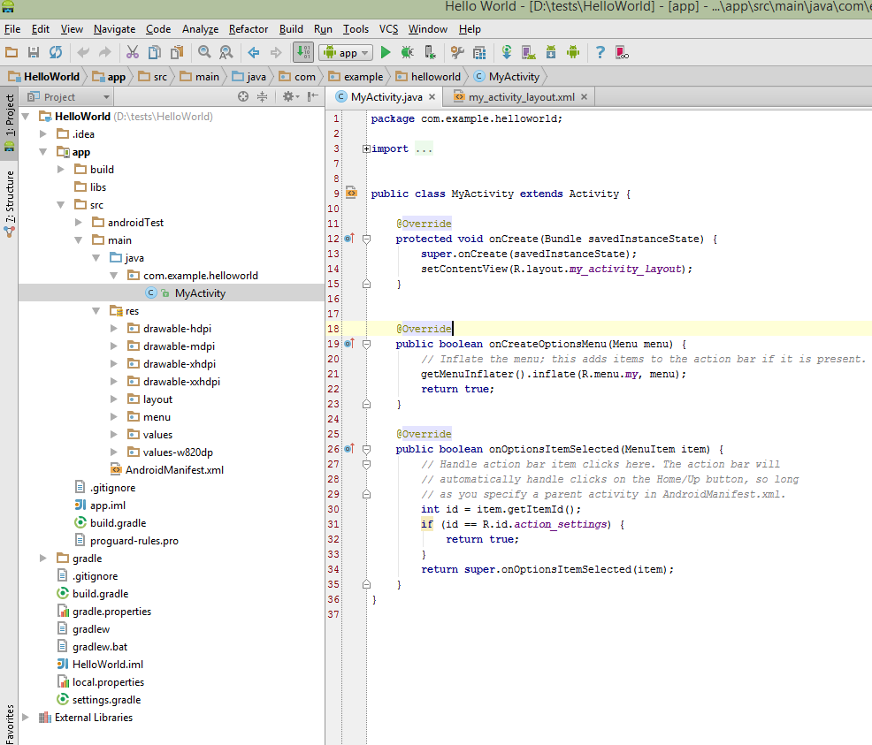Click the Save All floppy disk icon

pos(34,53)
